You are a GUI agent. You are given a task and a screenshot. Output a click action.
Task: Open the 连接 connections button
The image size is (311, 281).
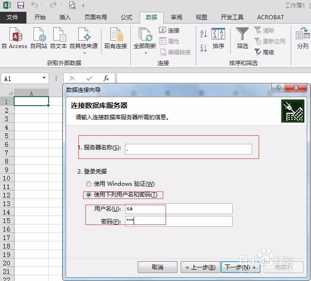(x=169, y=30)
